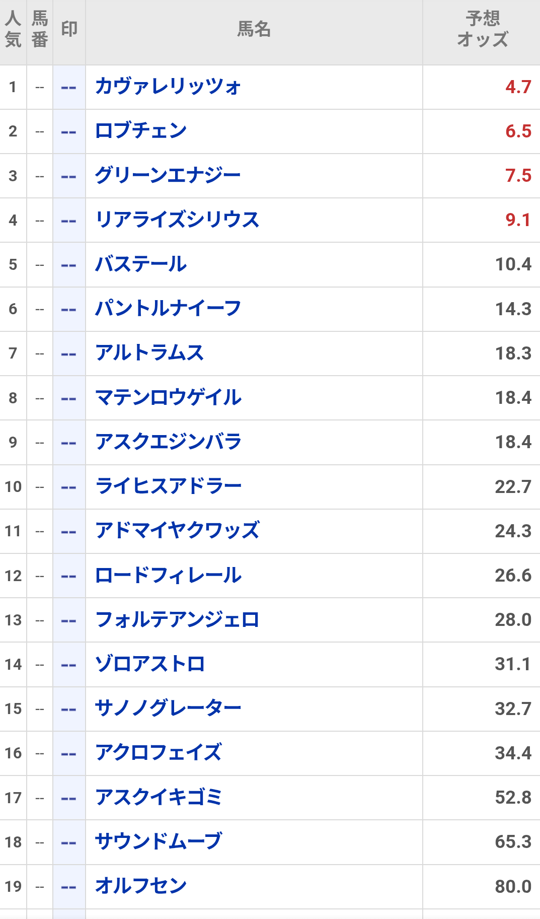Screen dimensions: 540x919
Task: Open the 印 mark dropdown for カヴァレリッツォ
Action: click(x=69, y=88)
